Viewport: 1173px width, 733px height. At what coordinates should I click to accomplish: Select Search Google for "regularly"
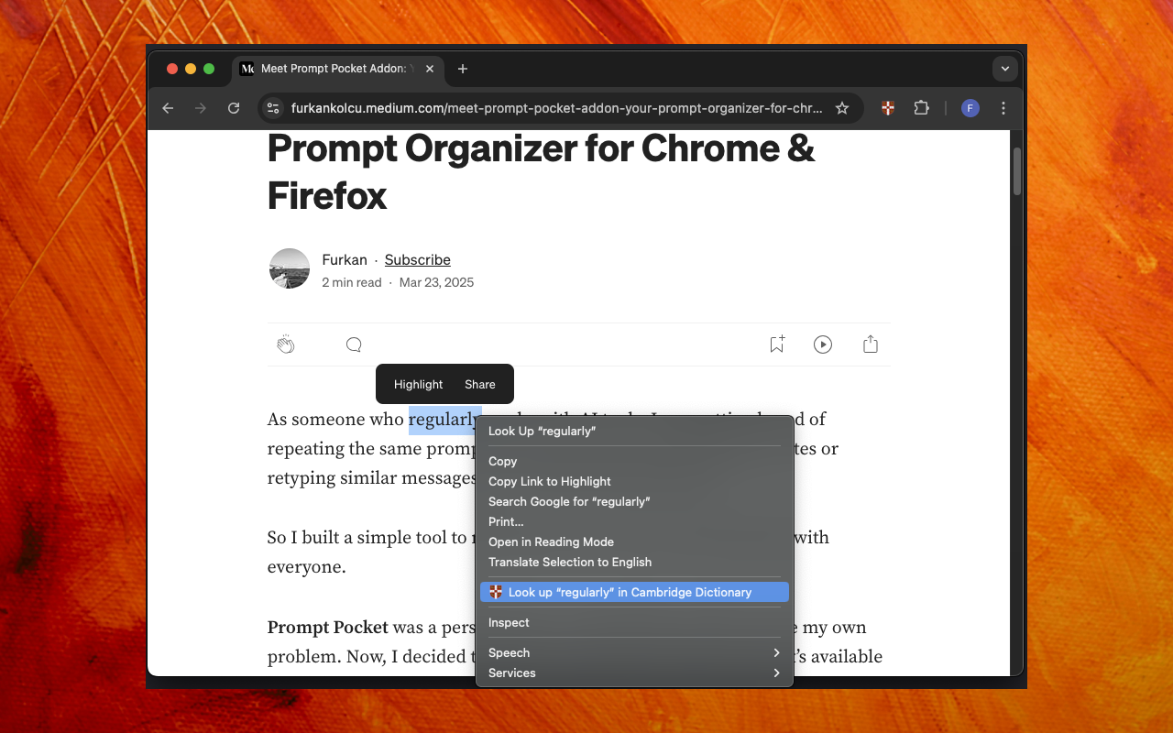click(x=634, y=501)
